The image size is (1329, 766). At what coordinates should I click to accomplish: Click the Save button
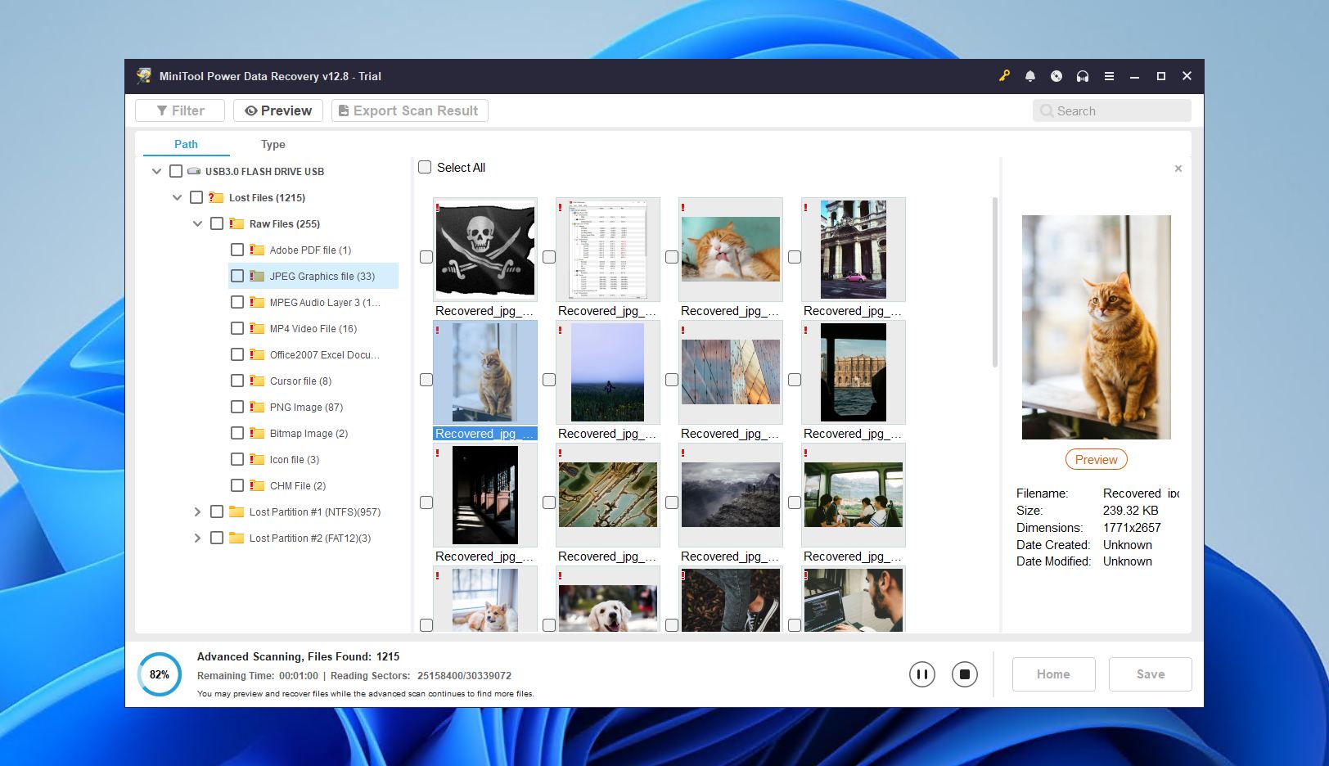tap(1150, 674)
